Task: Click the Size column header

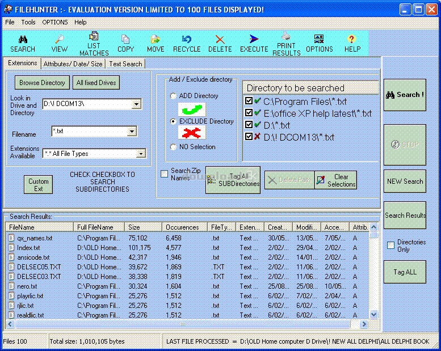Action: (x=143, y=227)
